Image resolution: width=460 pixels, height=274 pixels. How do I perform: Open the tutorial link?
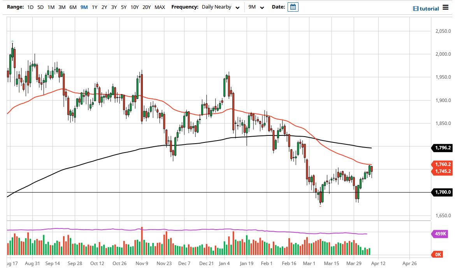pos(429,9)
